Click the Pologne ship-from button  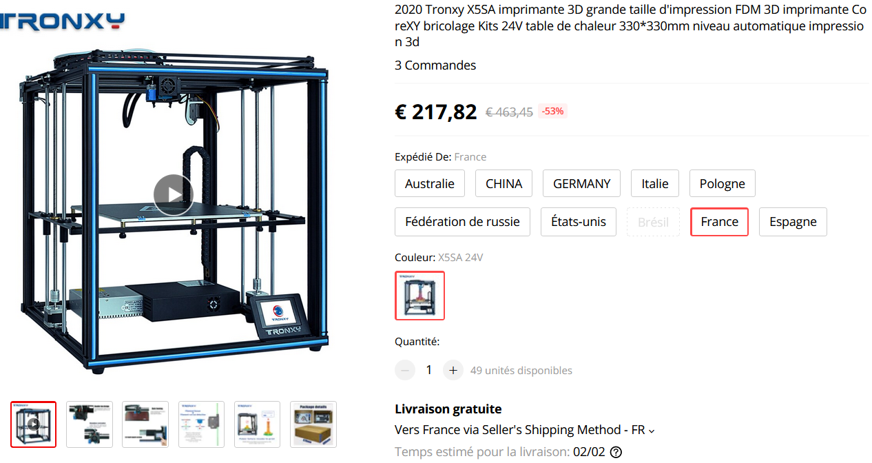tap(723, 183)
